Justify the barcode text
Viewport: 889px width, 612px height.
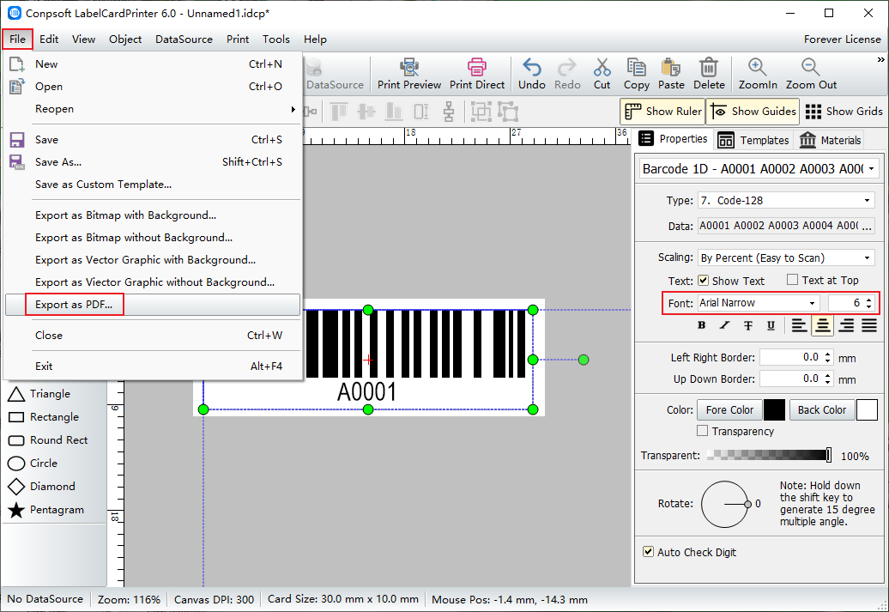coord(869,325)
